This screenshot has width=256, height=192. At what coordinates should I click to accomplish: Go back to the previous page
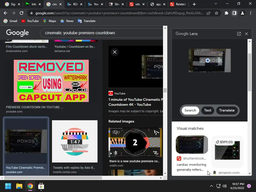click(x=5, y=13)
